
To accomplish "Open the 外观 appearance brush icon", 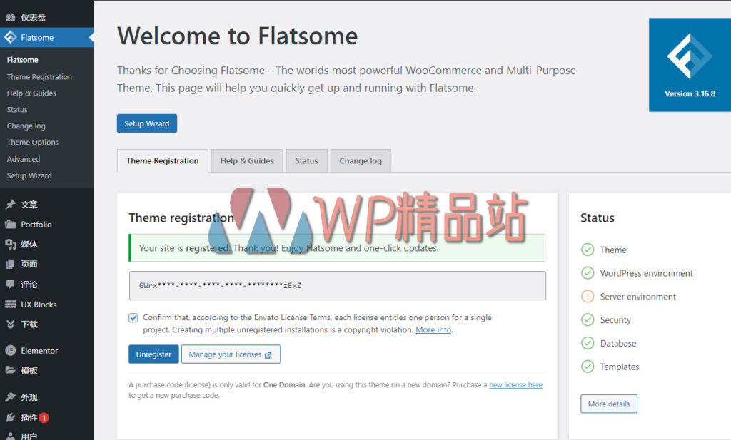I will coord(10,396).
